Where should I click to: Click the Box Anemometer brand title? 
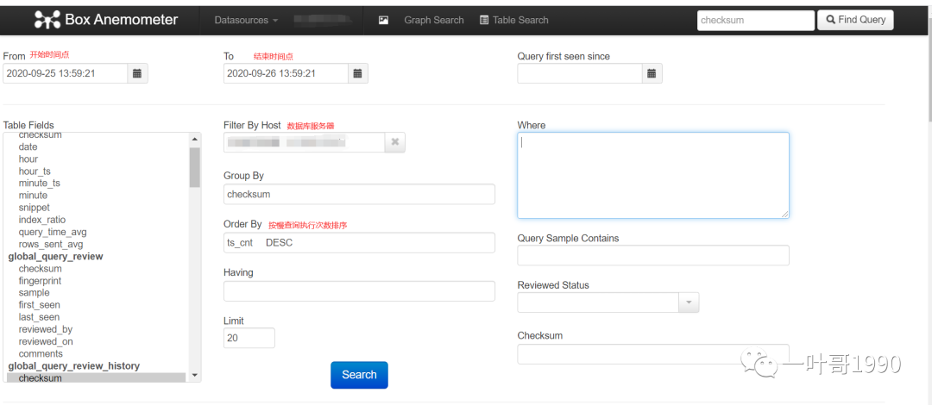(x=122, y=20)
